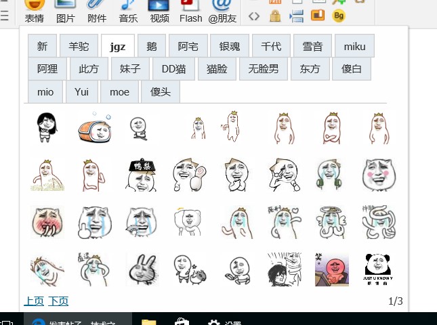Go to next page via 下页
Viewport: 437px width, 325px height.
[x=58, y=301]
